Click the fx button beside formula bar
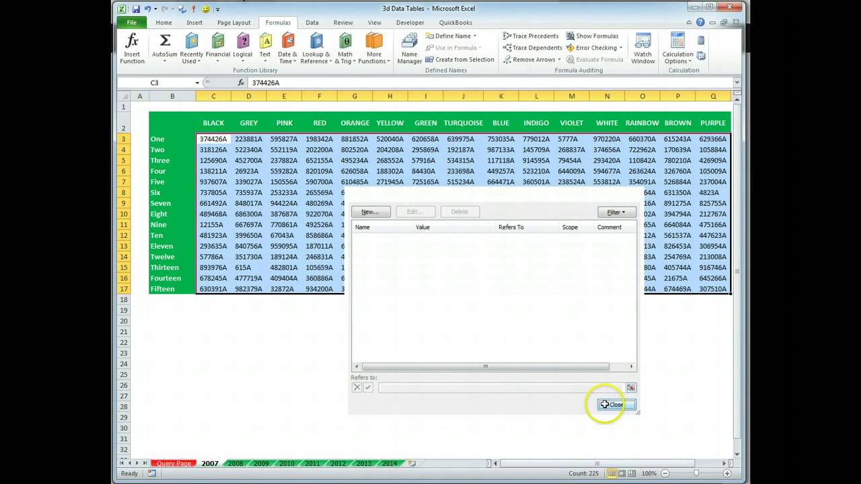The width and height of the screenshot is (861, 484). [241, 83]
